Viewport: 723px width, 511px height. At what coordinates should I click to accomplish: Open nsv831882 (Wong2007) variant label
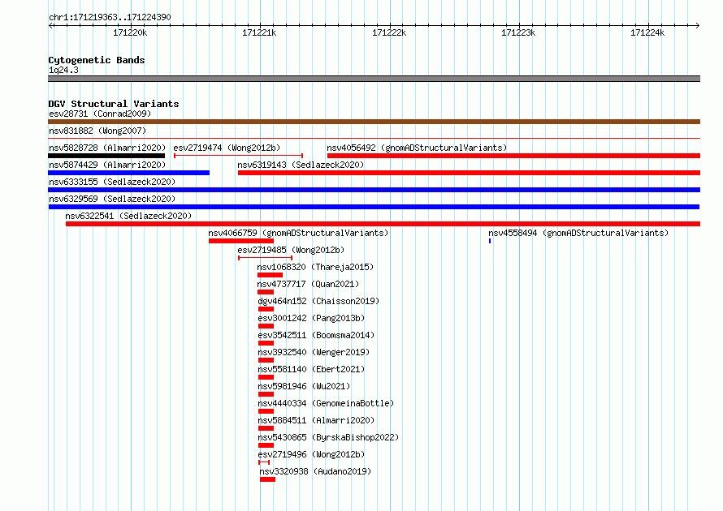click(97, 131)
